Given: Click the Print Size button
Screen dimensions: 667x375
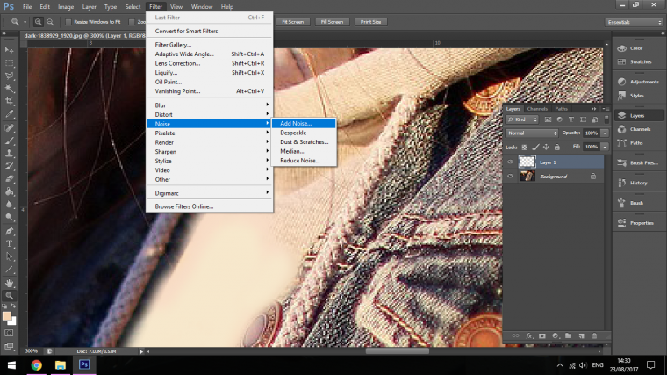Looking at the screenshot, I should click(x=371, y=22).
